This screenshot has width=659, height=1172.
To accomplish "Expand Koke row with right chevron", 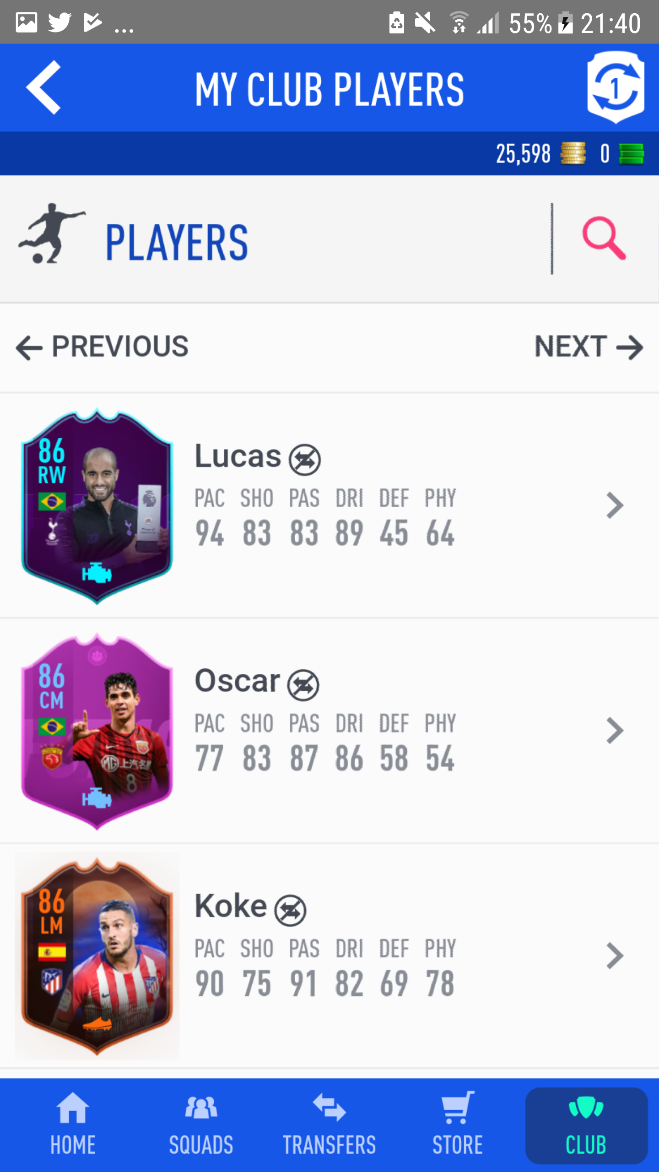I will click(x=615, y=956).
